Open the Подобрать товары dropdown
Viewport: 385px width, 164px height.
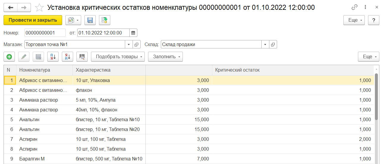(x=118, y=57)
